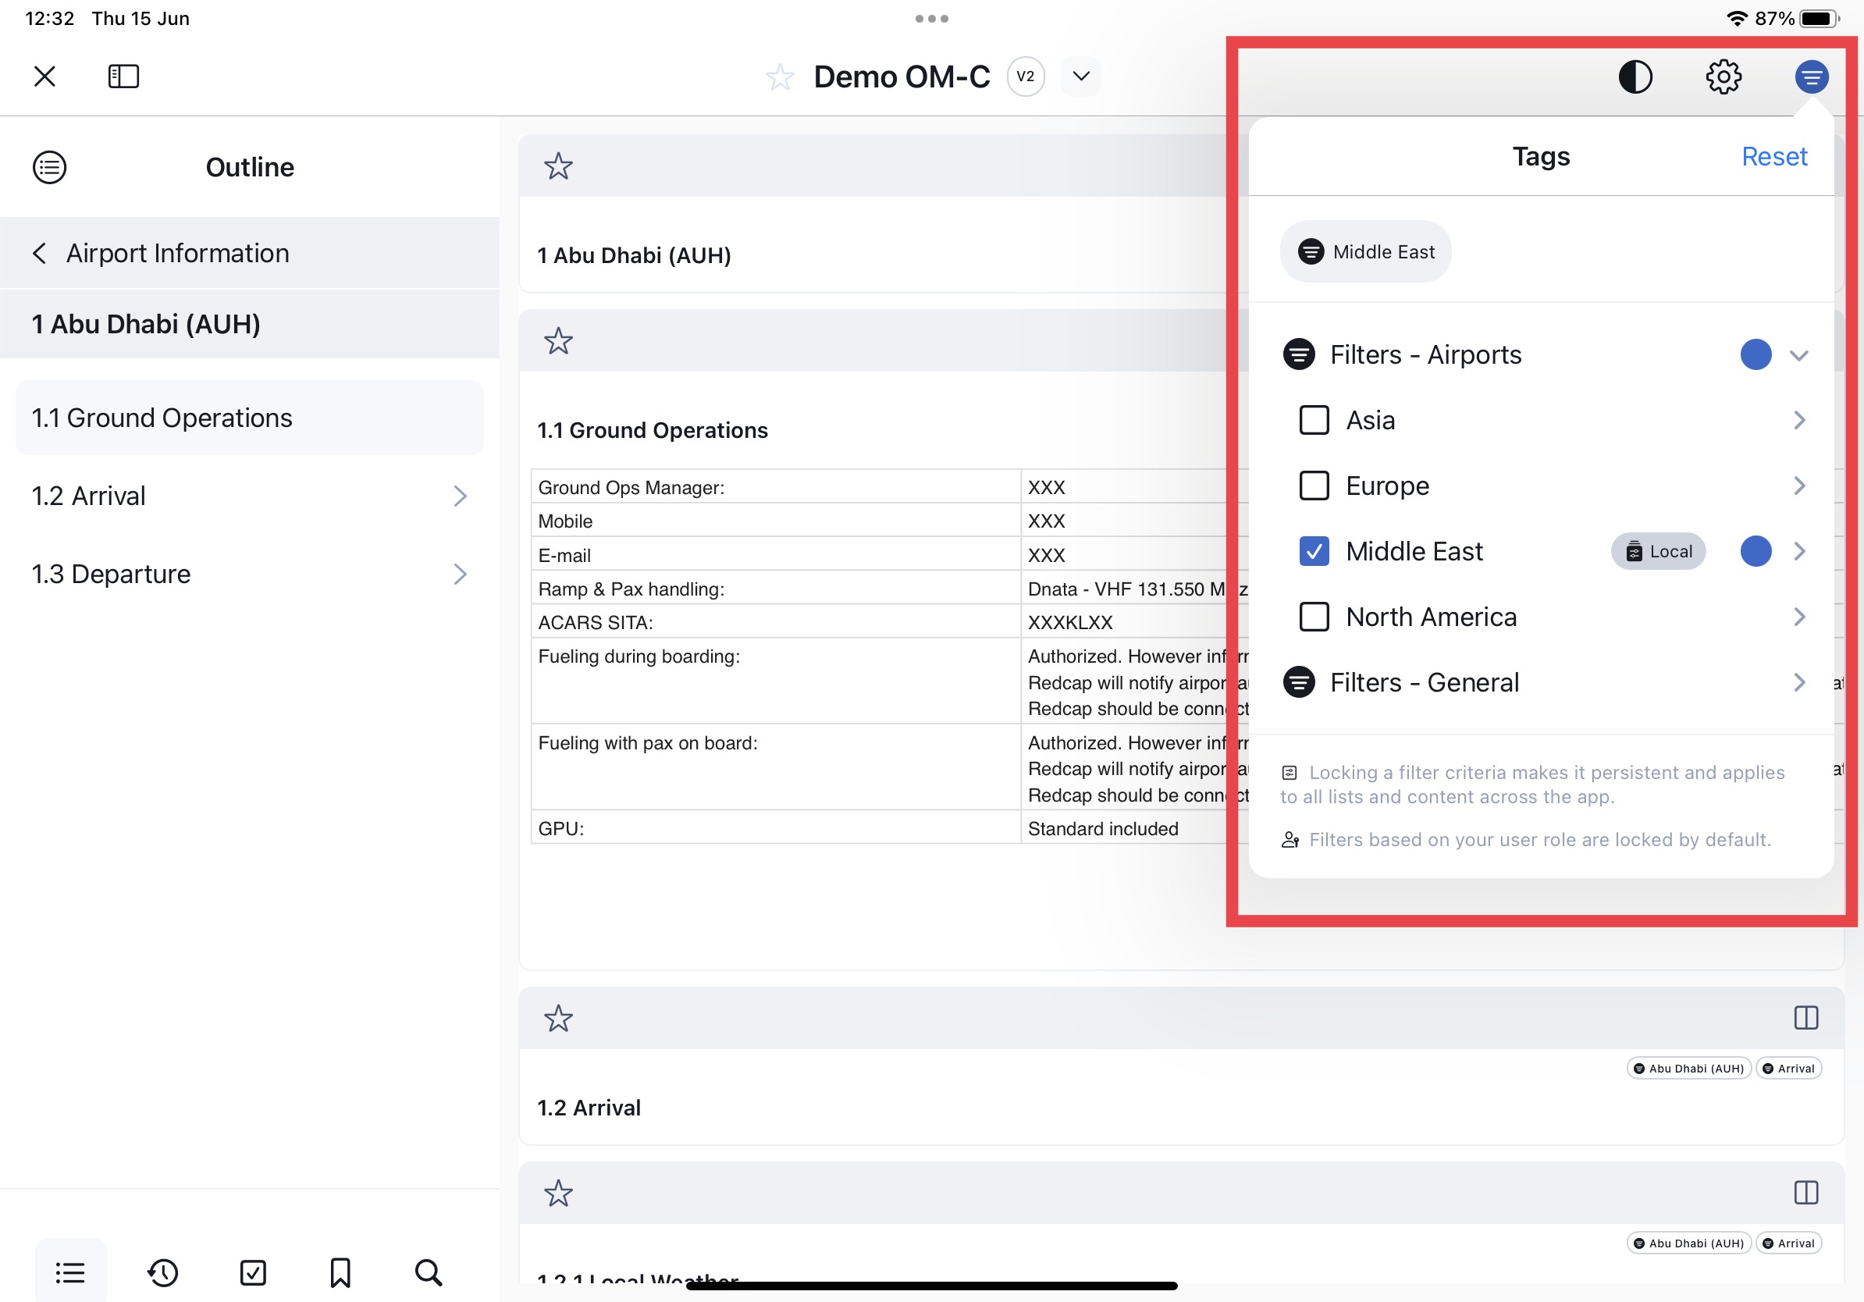Image resolution: width=1864 pixels, height=1302 pixels.
Task: Open split view on the 1.2 Arrival section
Action: point(1805,1017)
